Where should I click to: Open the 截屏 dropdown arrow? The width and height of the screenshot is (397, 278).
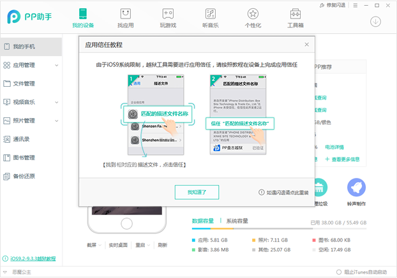tap(100, 245)
